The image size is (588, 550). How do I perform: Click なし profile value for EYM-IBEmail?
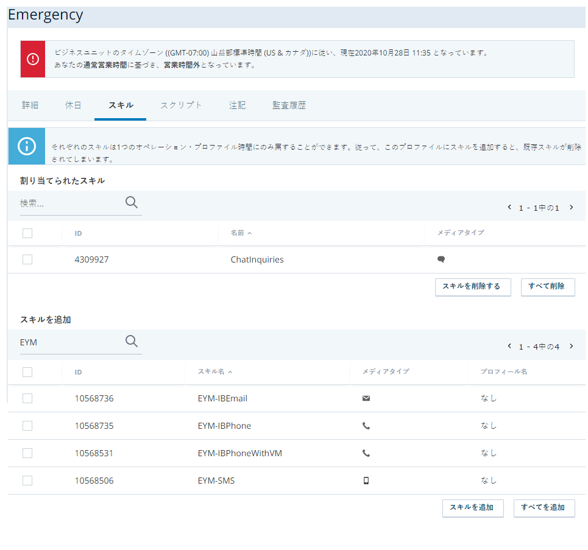tap(489, 398)
